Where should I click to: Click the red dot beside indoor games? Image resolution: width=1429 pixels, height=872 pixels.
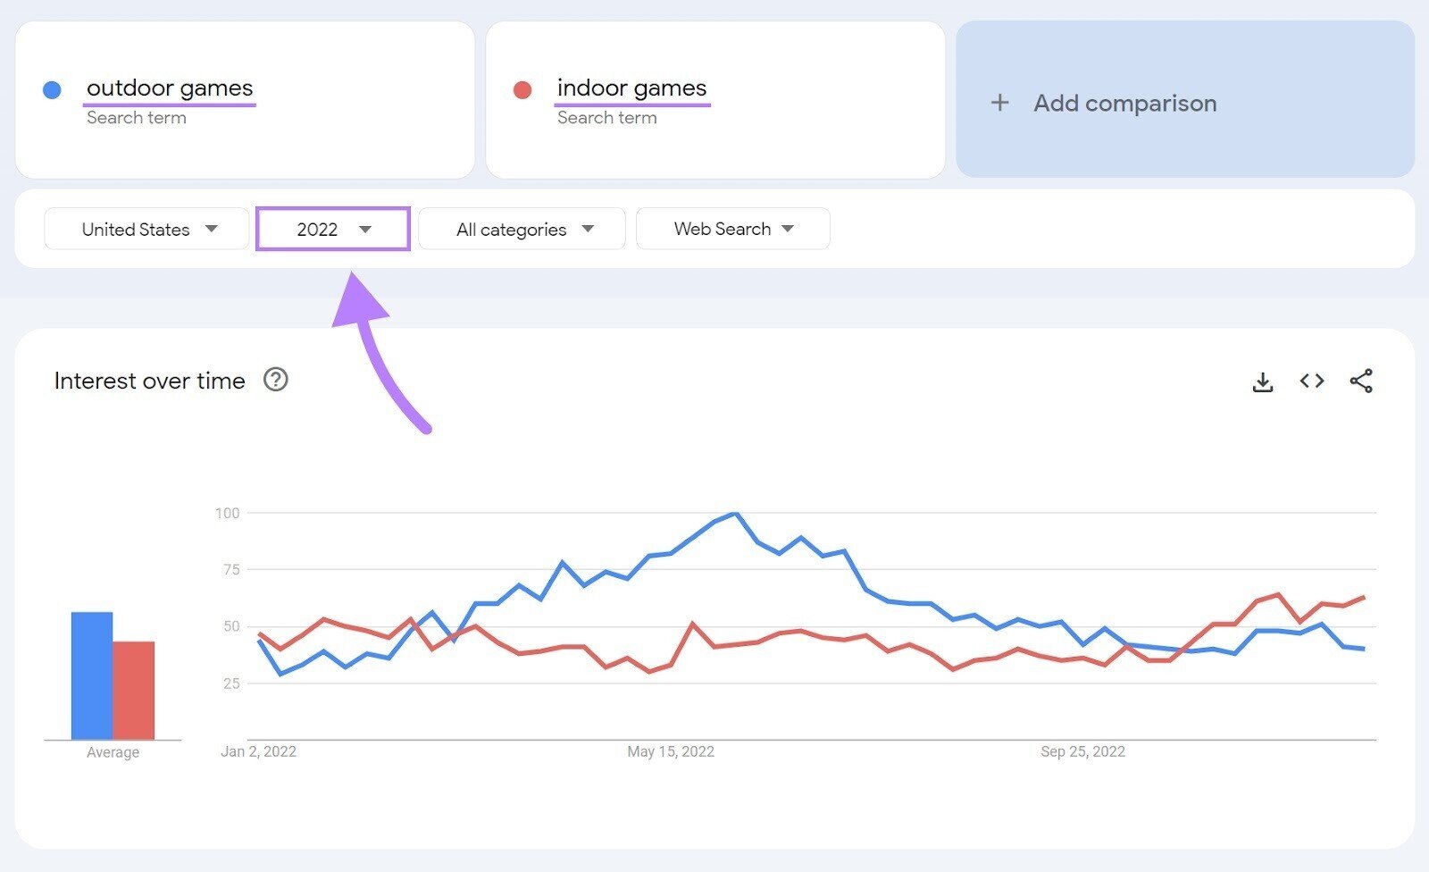click(x=523, y=88)
